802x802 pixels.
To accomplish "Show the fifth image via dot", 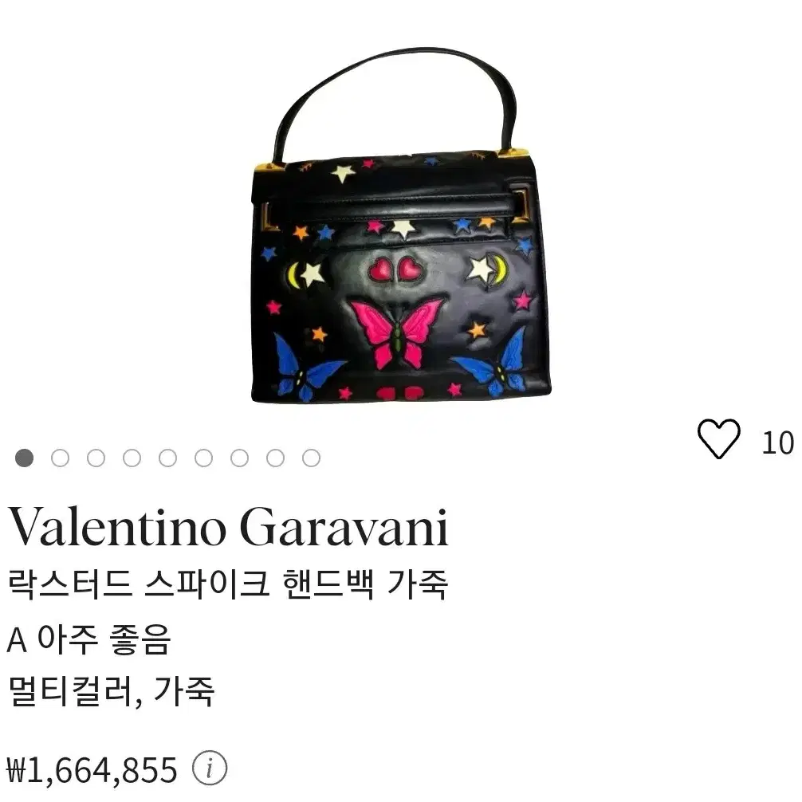I will pos(167,458).
